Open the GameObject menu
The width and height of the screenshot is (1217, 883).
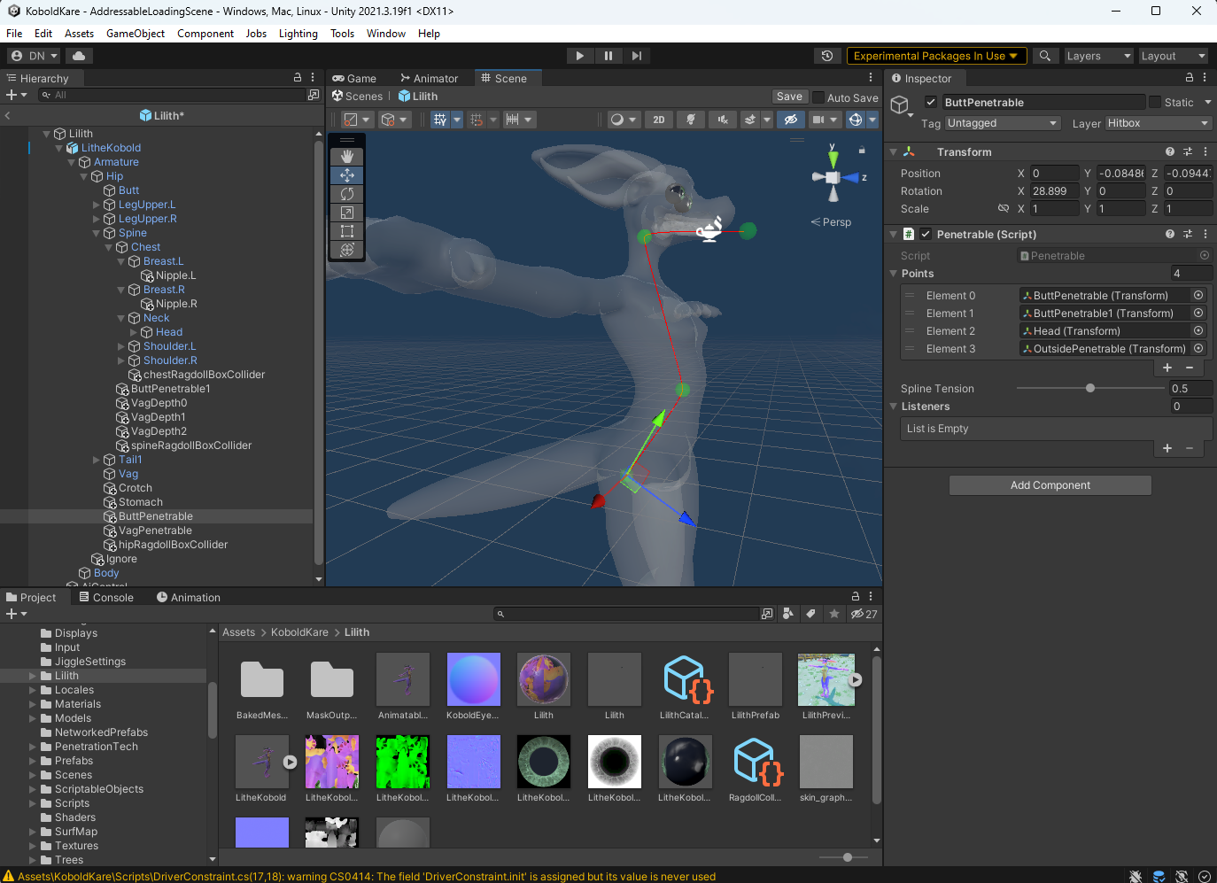pyautogui.click(x=136, y=34)
